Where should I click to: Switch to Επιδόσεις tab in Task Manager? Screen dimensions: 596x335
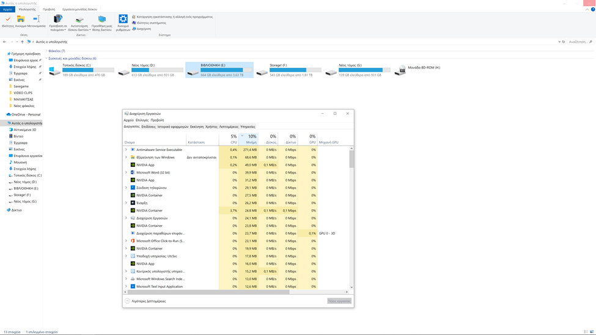(149, 127)
